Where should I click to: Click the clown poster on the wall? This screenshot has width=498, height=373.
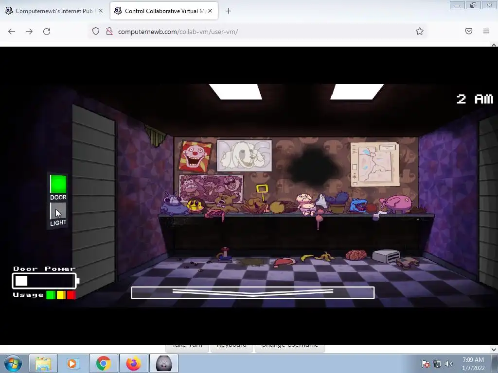[196, 157]
